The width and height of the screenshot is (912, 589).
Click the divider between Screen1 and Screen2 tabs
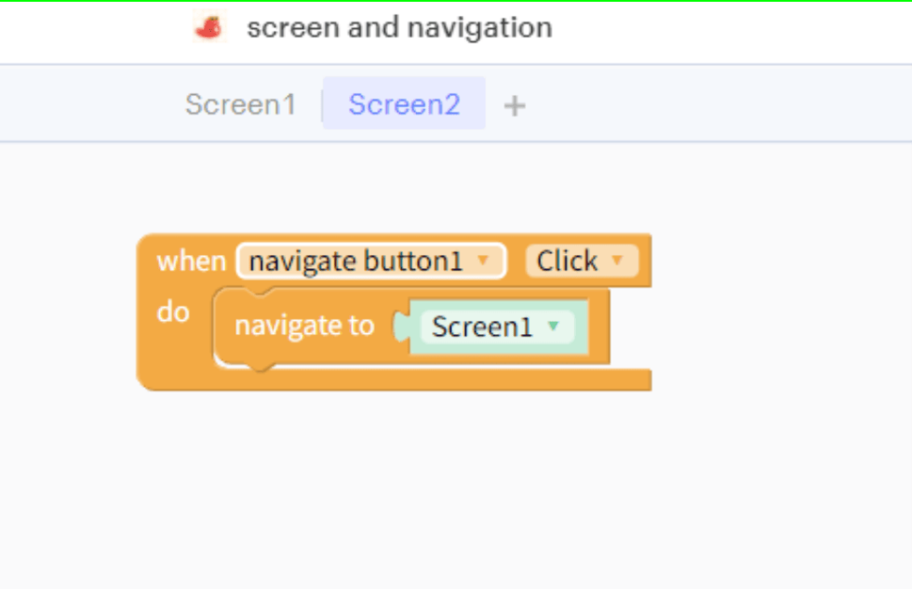[x=322, y=106]
